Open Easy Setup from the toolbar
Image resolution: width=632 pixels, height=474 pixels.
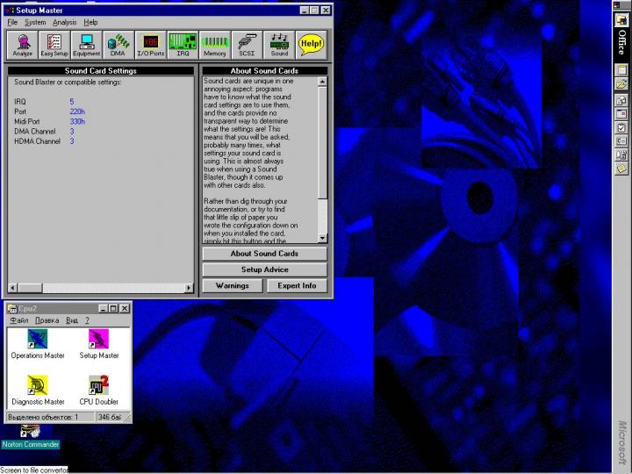(x=54, y=45)
